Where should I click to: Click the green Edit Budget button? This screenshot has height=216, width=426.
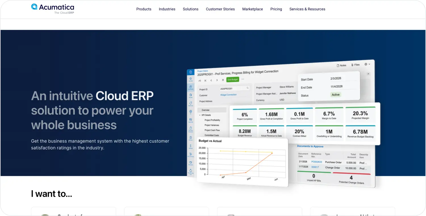pyautogui.click(x=233, y=80)
